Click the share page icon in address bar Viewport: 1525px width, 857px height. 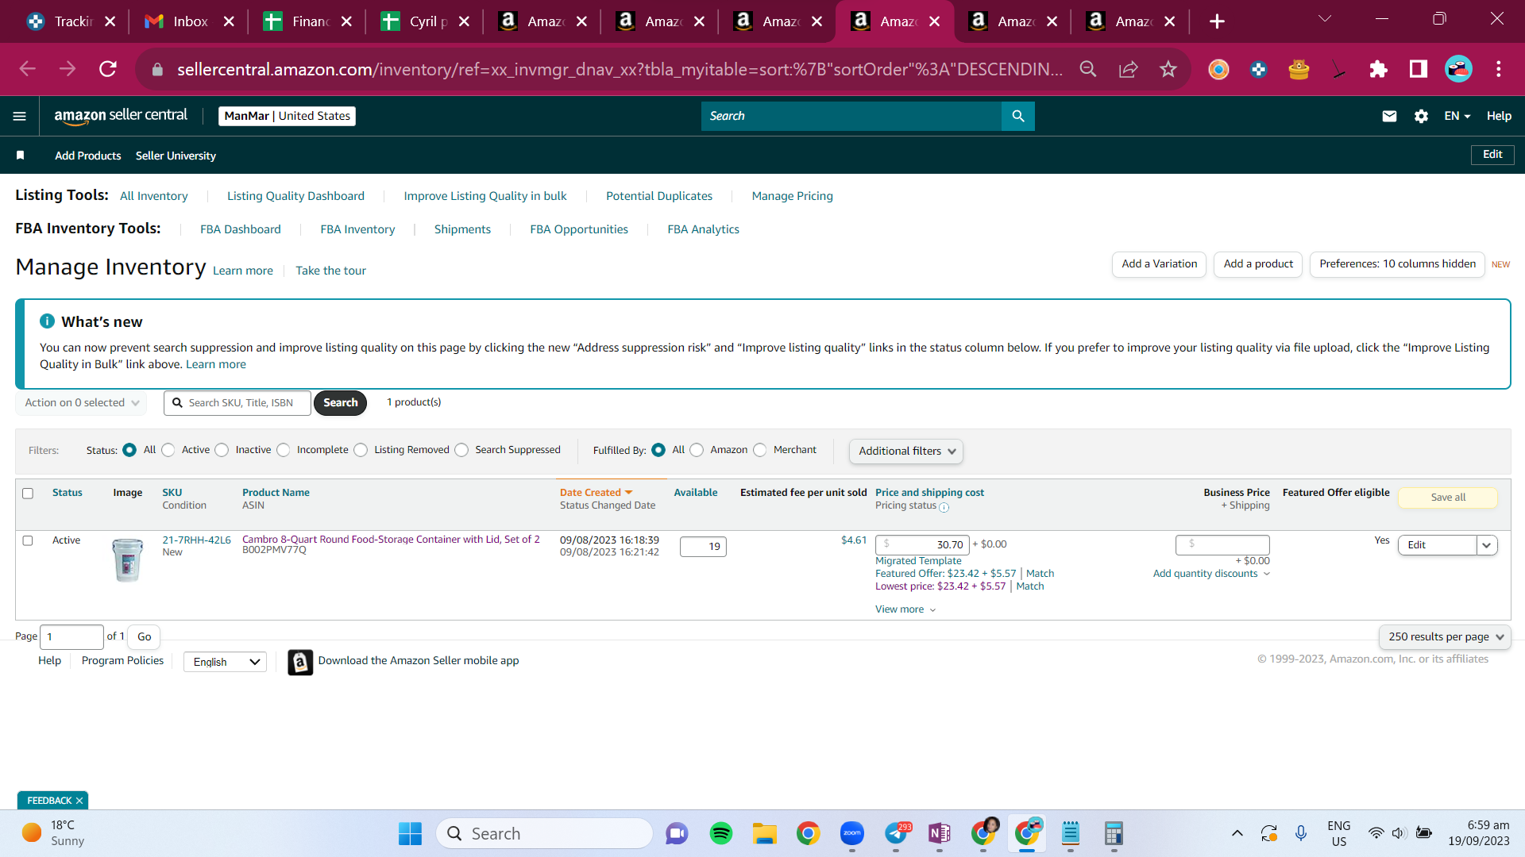[x=1129, y=70]
